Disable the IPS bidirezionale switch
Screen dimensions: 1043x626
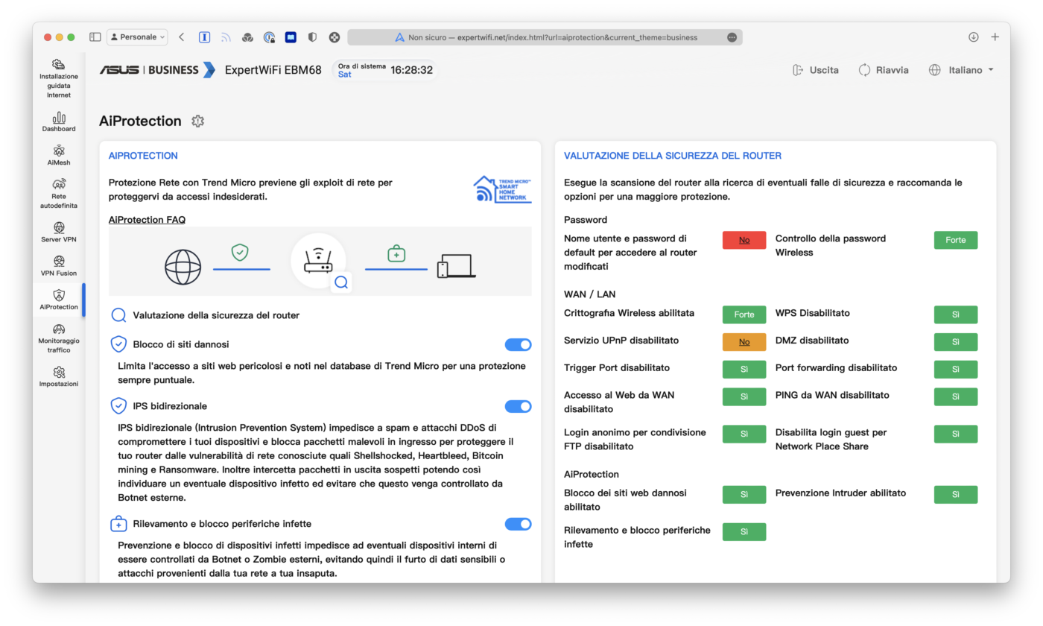click(519, 406)
